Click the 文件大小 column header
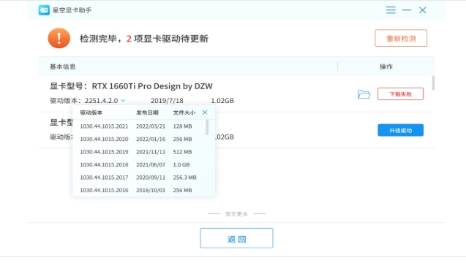Viewport: 466px width, 263px height. 184,113
